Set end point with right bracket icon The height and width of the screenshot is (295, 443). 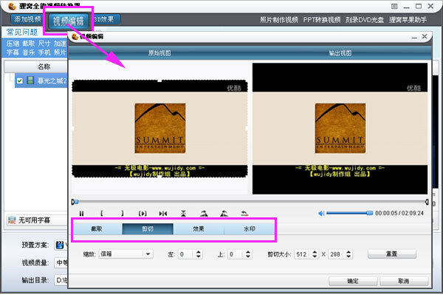[122, 213]
